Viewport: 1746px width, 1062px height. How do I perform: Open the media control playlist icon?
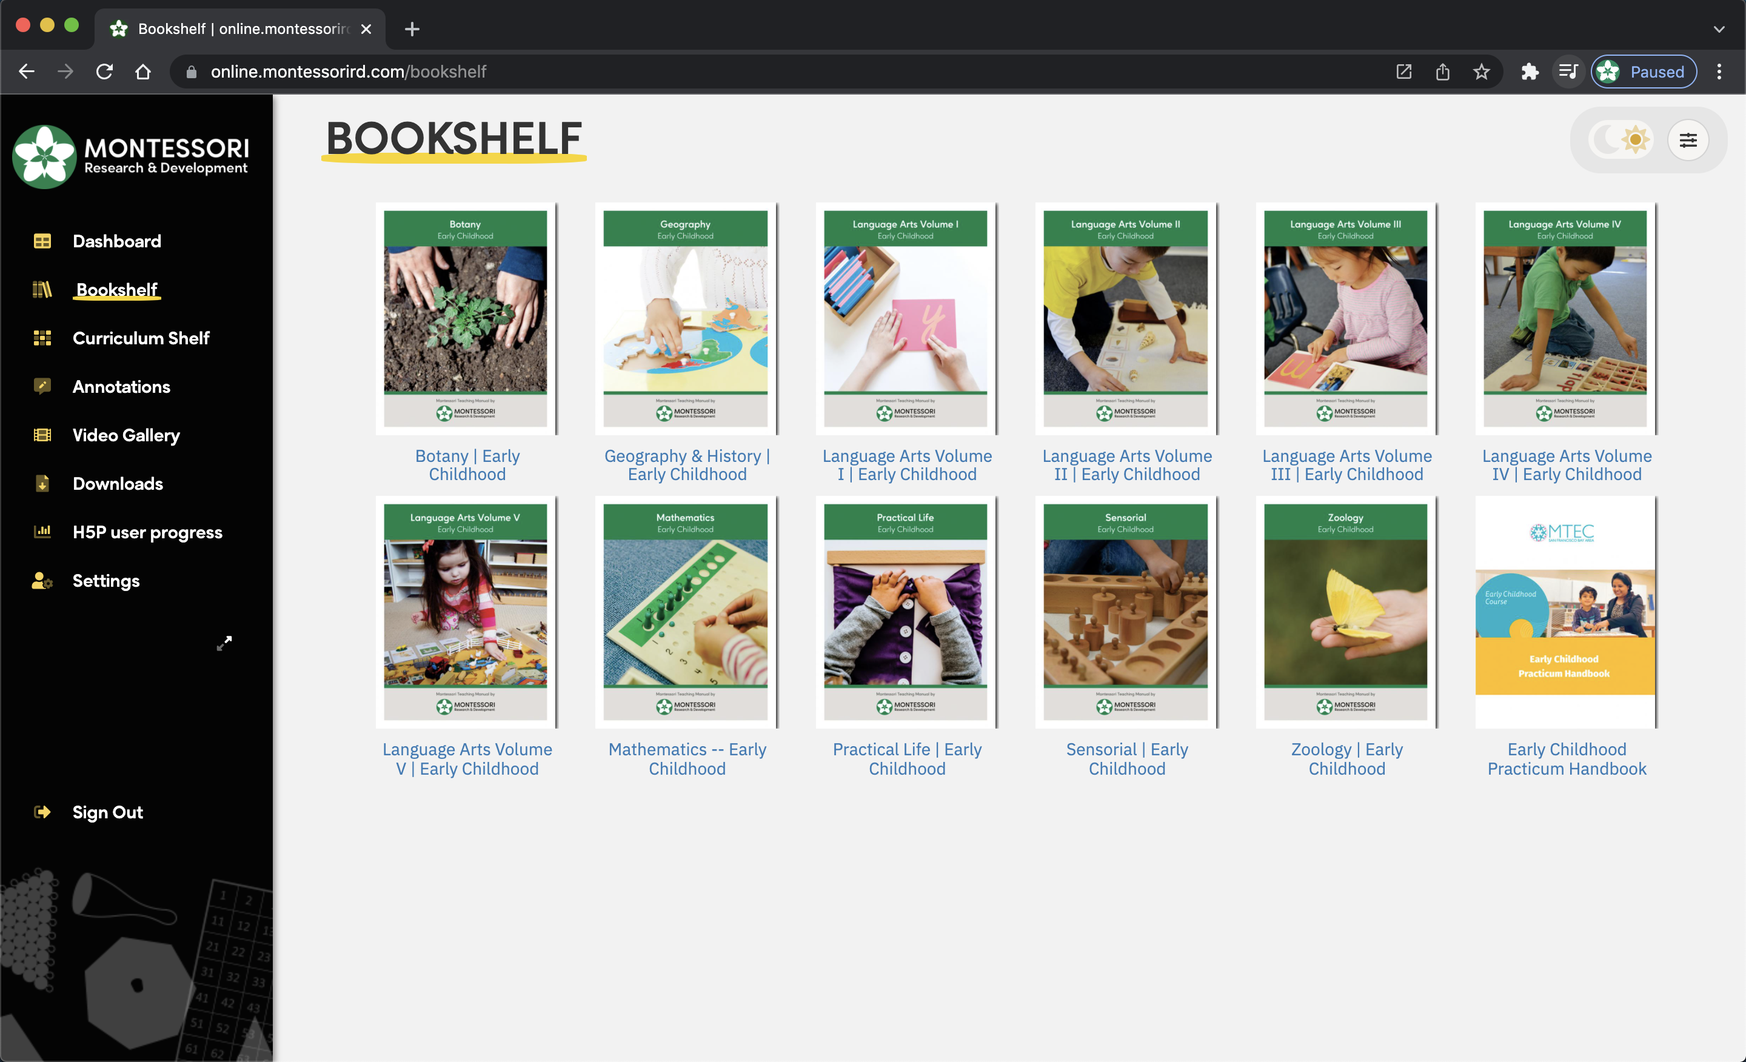point(1568,72)
